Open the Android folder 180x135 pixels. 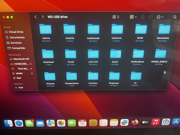[69, 29]
